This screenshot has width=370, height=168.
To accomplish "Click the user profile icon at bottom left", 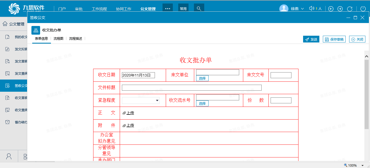I will point(9,156).
